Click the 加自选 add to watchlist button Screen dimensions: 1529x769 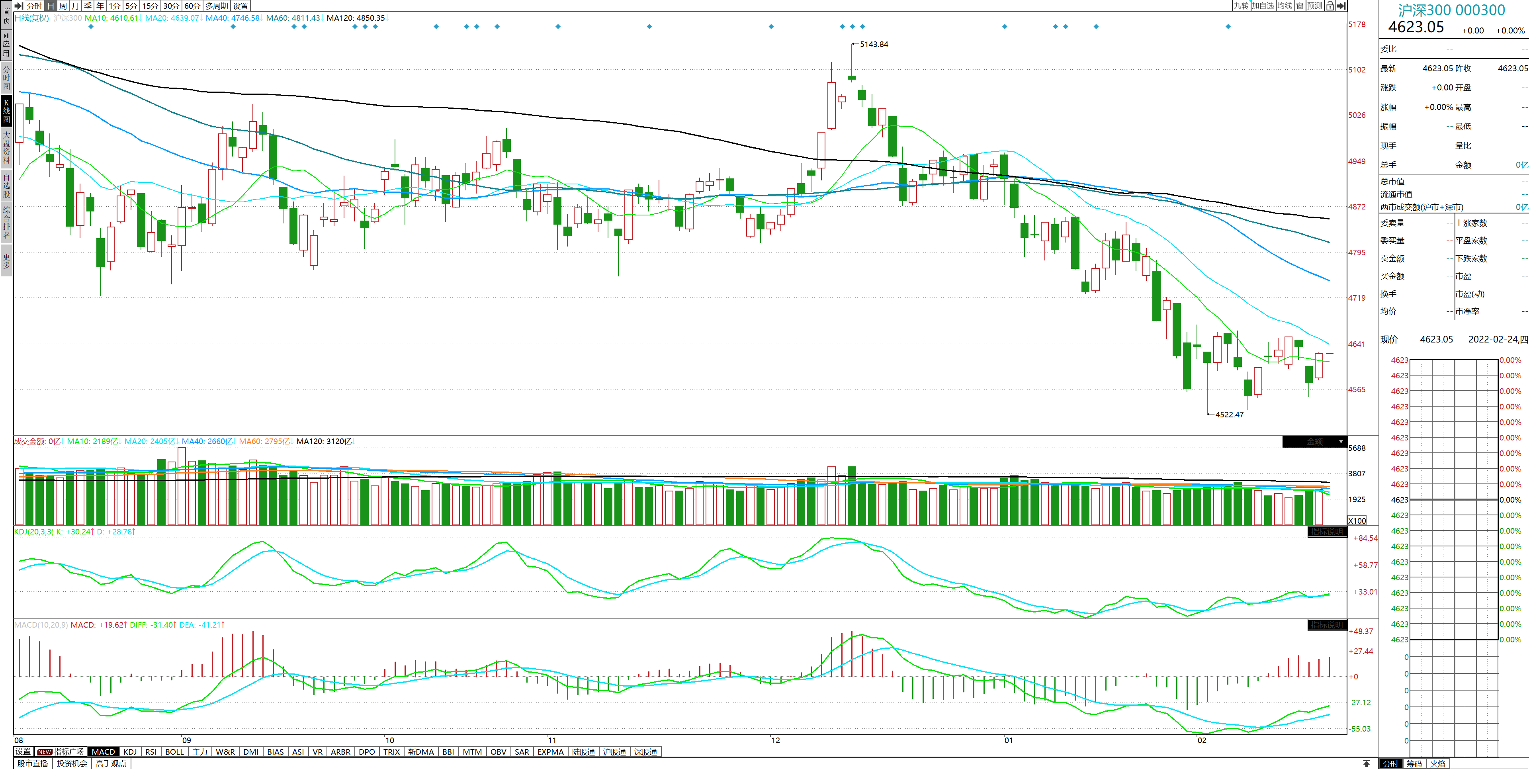[x=1263, y=6]
